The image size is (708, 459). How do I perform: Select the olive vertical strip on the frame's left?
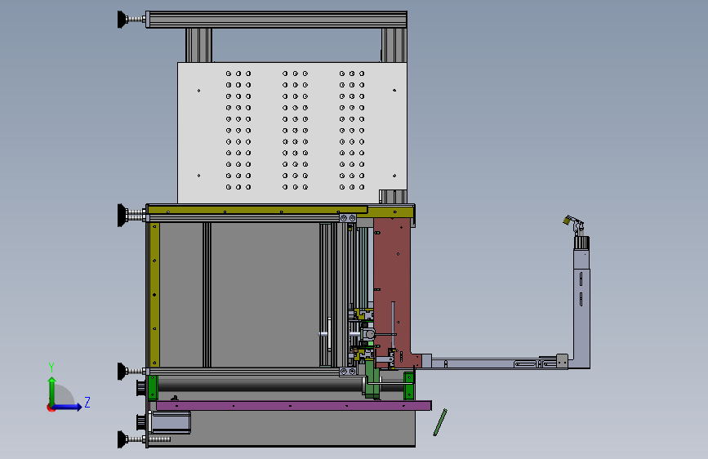(154, 294)
